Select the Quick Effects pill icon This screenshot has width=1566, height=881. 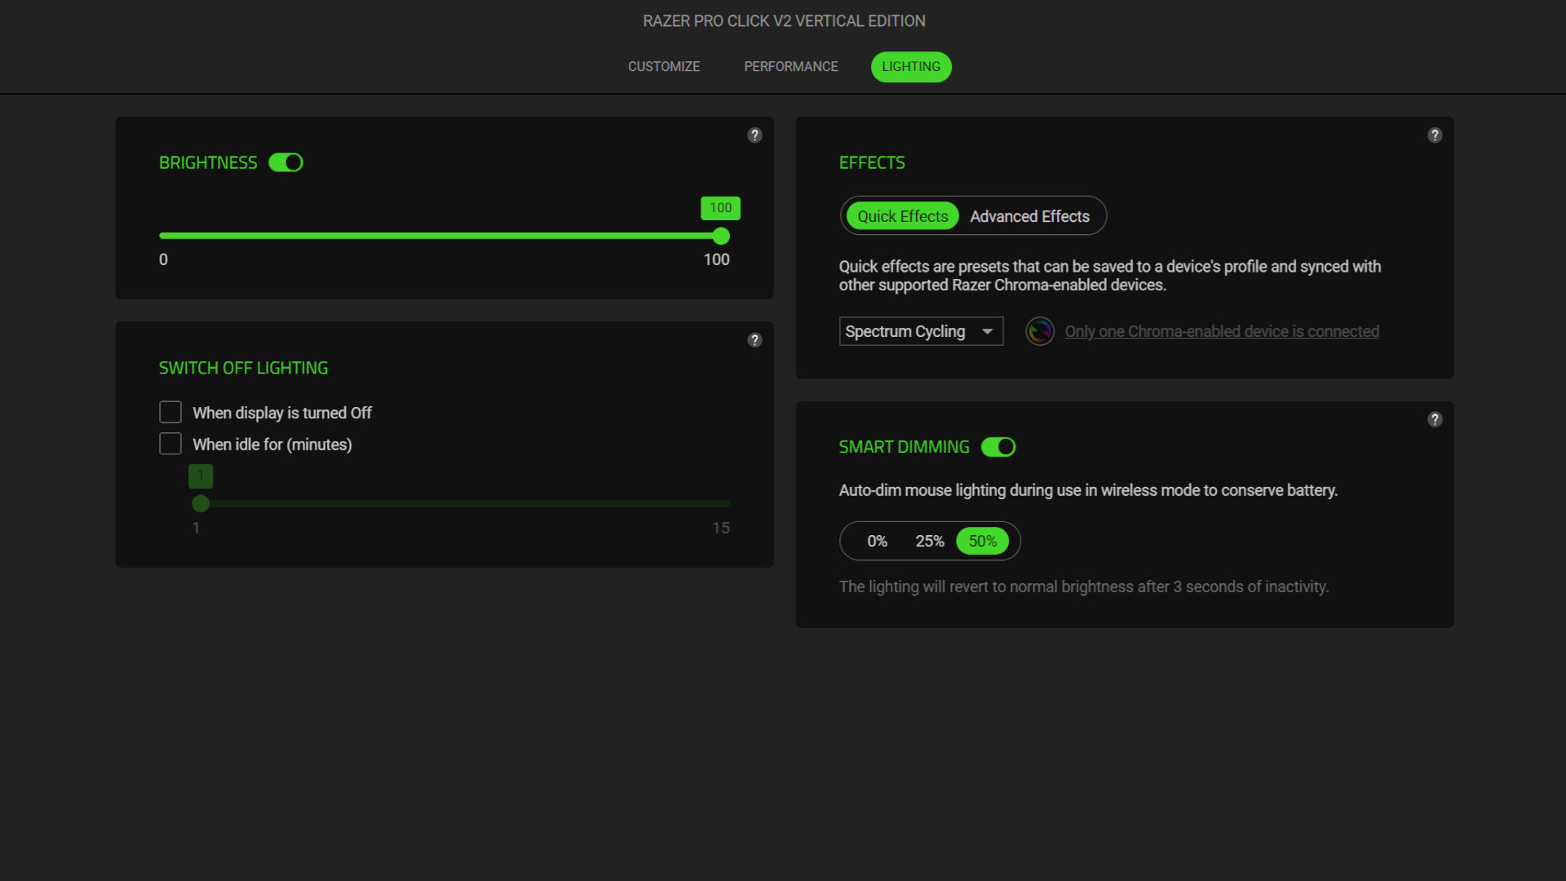click(900, 215)
